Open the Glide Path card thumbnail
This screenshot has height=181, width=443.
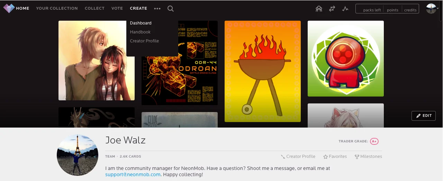click(x=180, y=120)
